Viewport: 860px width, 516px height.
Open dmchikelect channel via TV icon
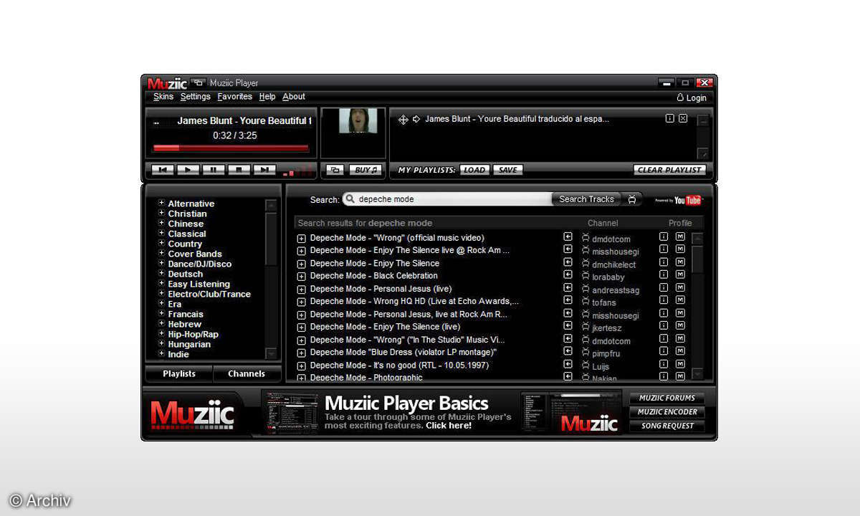coord(586,263)
